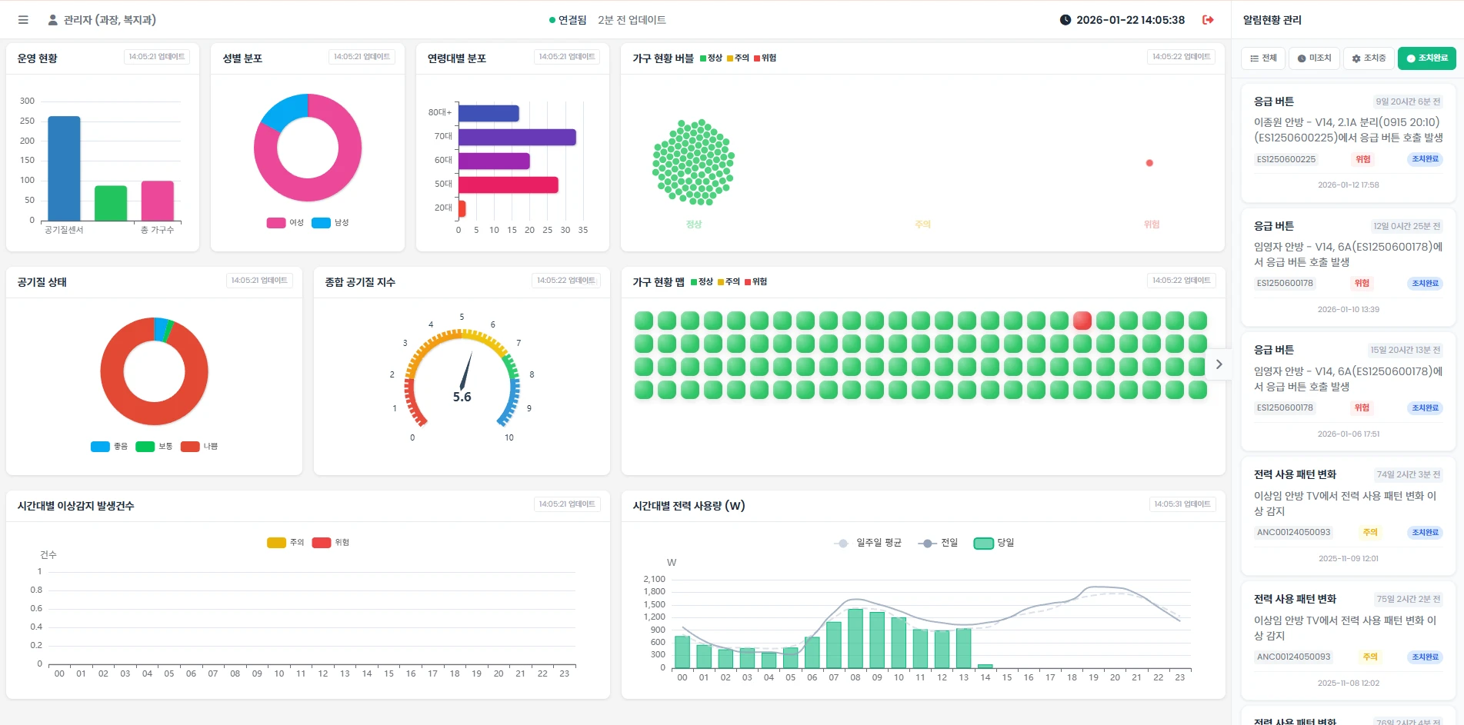Click the clock icon beside the timestamp
The height and width of the screenshot is (725, 1464).
(1065, 20)
